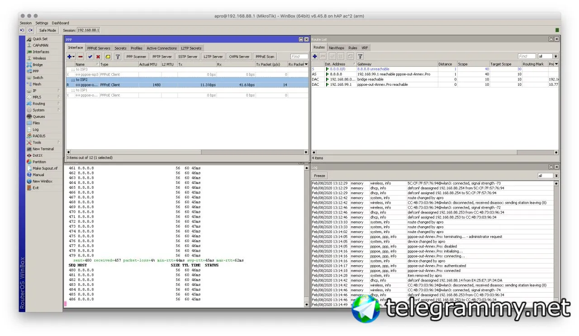Click the OVPN Server button
This screenshot has height=336, width=579.
[239, 56]
